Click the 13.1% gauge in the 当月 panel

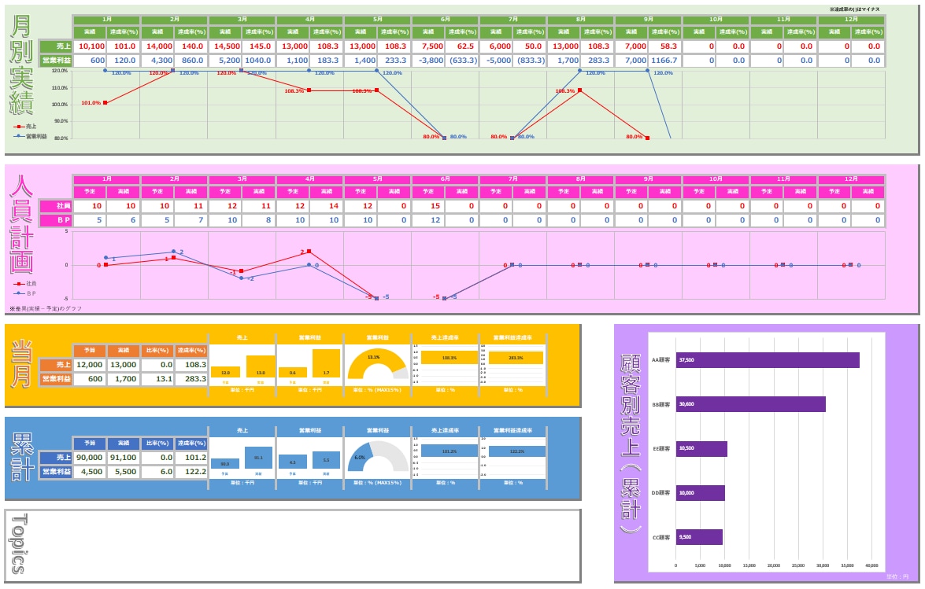click(x=378, y=364)
